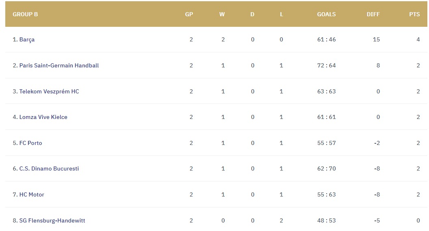429x231 pixels.
Task: Click the W column header
Action: click(x=222, y=14)
